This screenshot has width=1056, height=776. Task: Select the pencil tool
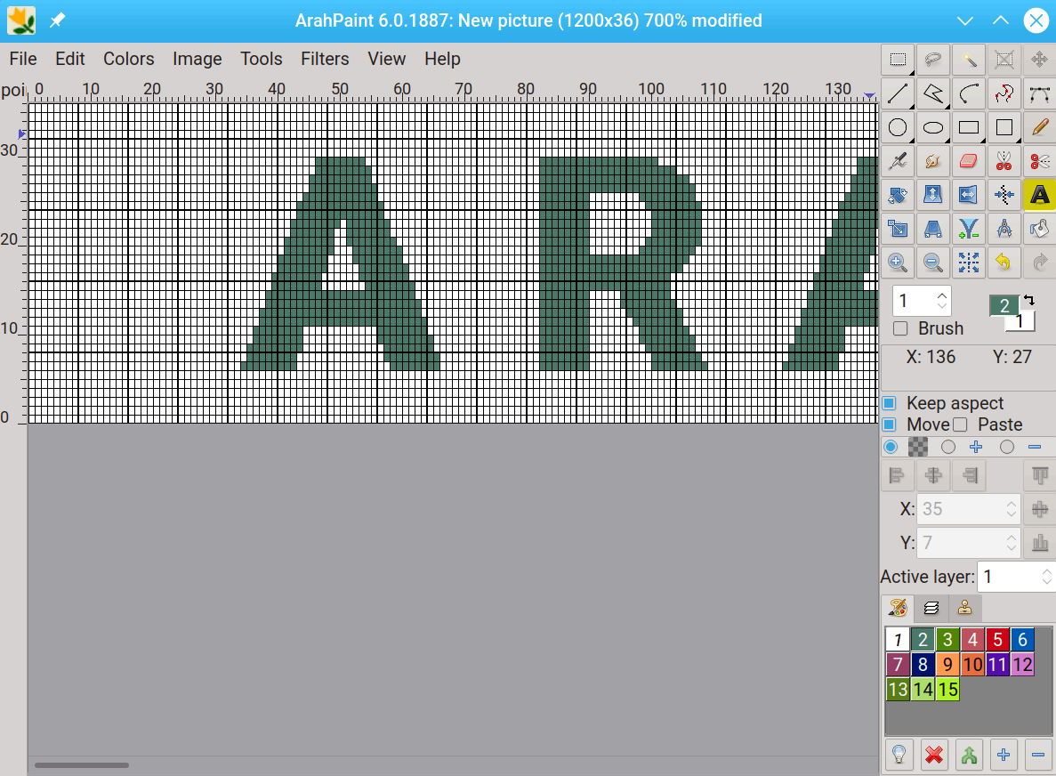pos(1039,127)
